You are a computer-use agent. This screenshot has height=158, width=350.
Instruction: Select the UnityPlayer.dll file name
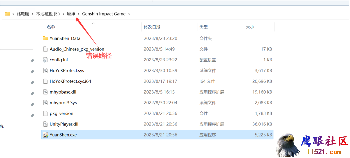tap(64, 124)
